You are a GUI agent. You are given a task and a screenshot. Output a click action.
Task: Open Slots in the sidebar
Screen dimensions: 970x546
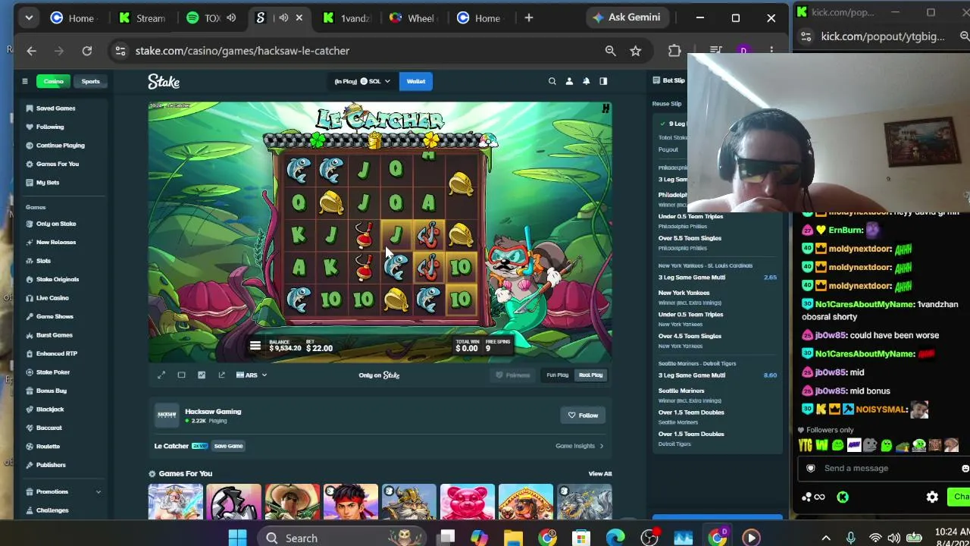[x=43, y=261]
